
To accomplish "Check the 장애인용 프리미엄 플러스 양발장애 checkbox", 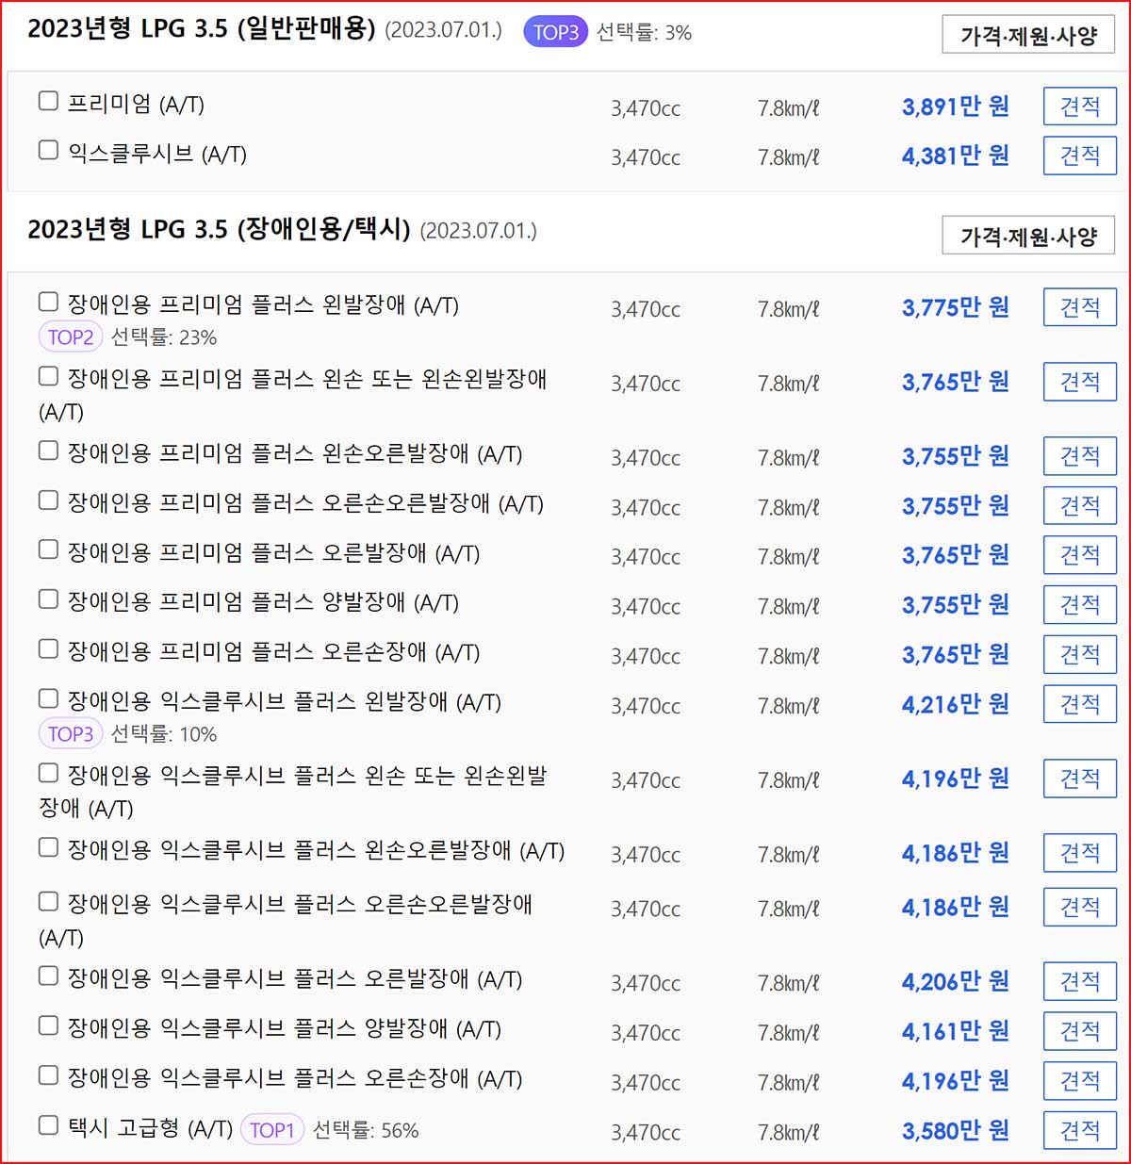I will [47, 598].
